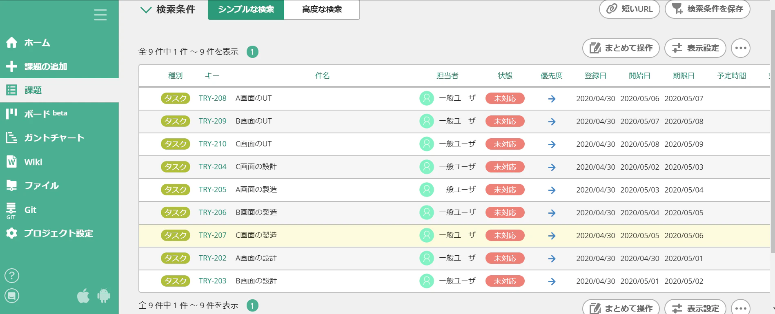
Task: Open project settings (プロジェクト設定) gear
Action: (x=12, y=233)
